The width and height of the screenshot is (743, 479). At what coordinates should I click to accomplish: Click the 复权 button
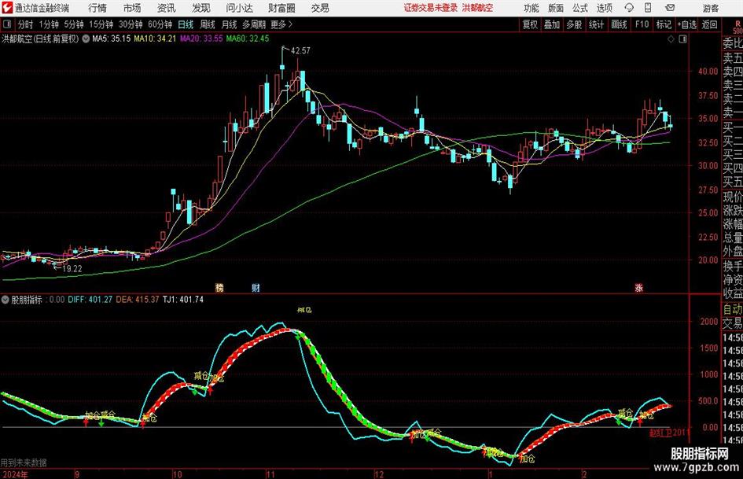[x=530, y=24]
